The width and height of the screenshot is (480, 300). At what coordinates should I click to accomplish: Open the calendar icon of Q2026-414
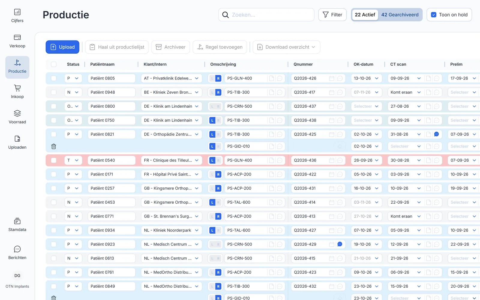331,202
